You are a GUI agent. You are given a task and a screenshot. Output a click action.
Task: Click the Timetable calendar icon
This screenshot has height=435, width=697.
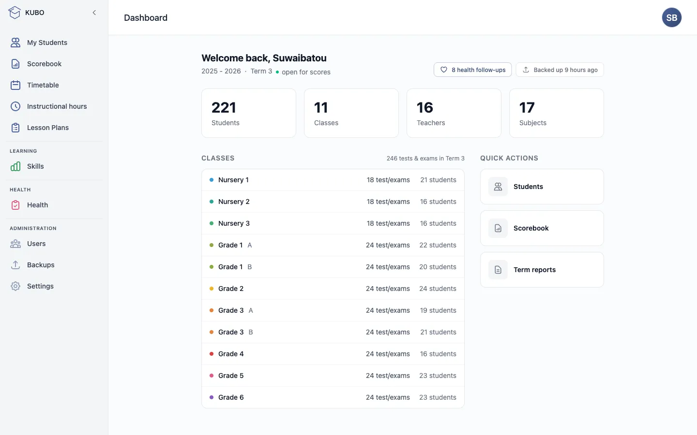pyautogui.click(x=15, y=85)
